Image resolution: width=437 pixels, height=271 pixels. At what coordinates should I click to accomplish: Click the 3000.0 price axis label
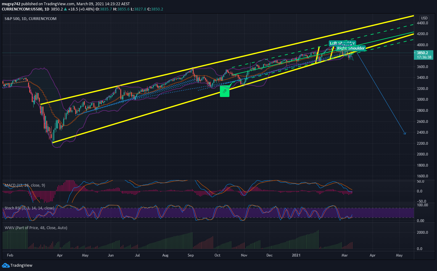tap(422, 99)
